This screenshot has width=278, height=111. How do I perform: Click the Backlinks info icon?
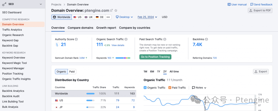click(x=207, y=39)
